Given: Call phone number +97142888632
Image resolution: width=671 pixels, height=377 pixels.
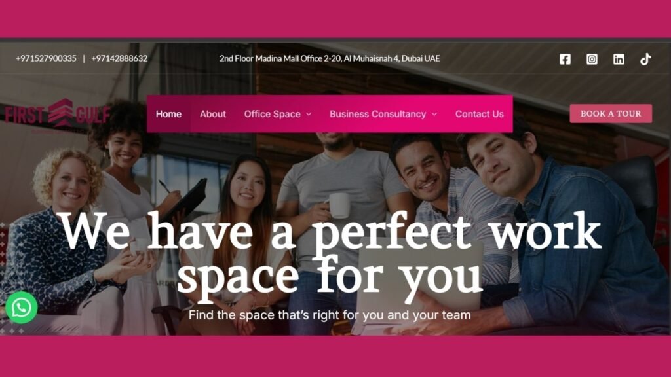Looking at the screenshot, I should (119, 58).
